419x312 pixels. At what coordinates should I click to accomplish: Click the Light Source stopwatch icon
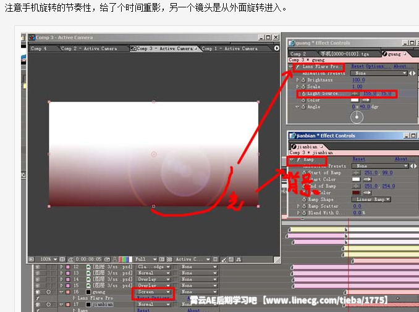coord(303,93)
